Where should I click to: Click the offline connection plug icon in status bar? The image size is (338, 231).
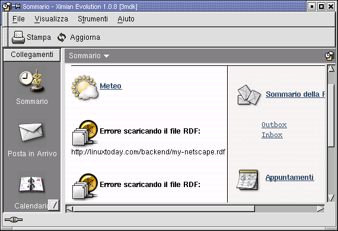click(x=14, y=220)
